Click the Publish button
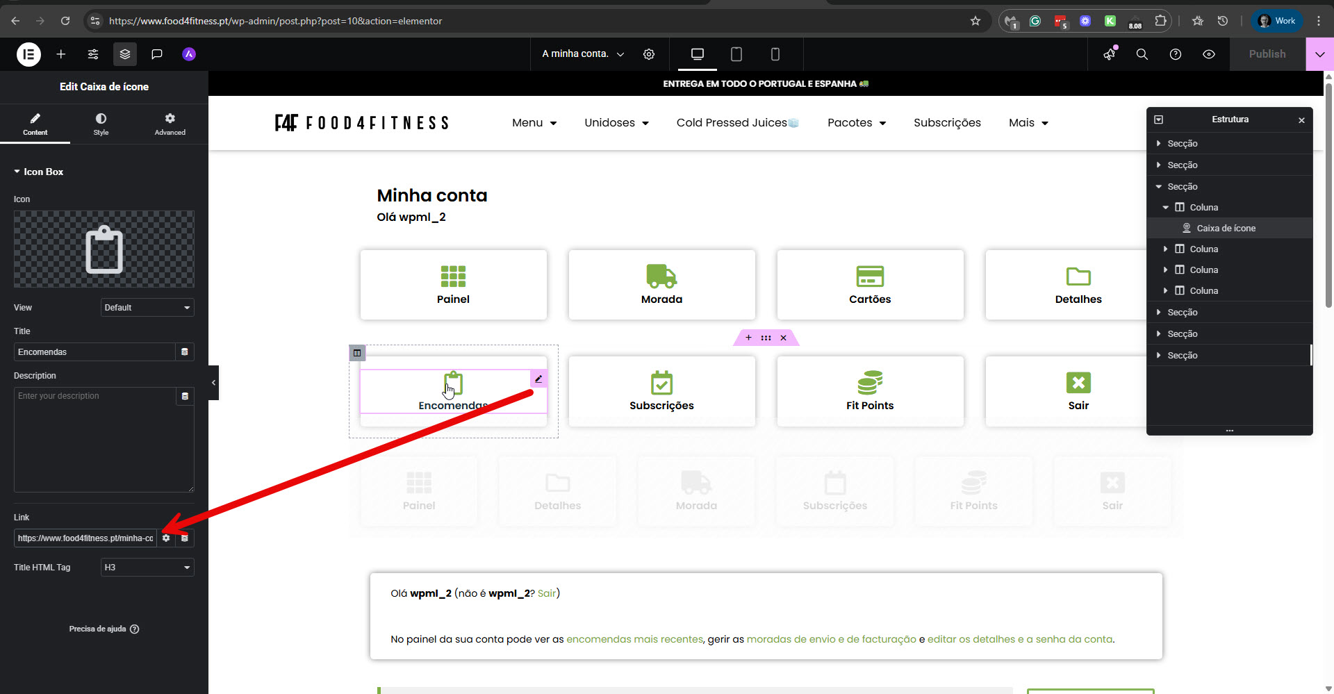The height and width of the screenshot is (694, 1334). (1267, 54)
